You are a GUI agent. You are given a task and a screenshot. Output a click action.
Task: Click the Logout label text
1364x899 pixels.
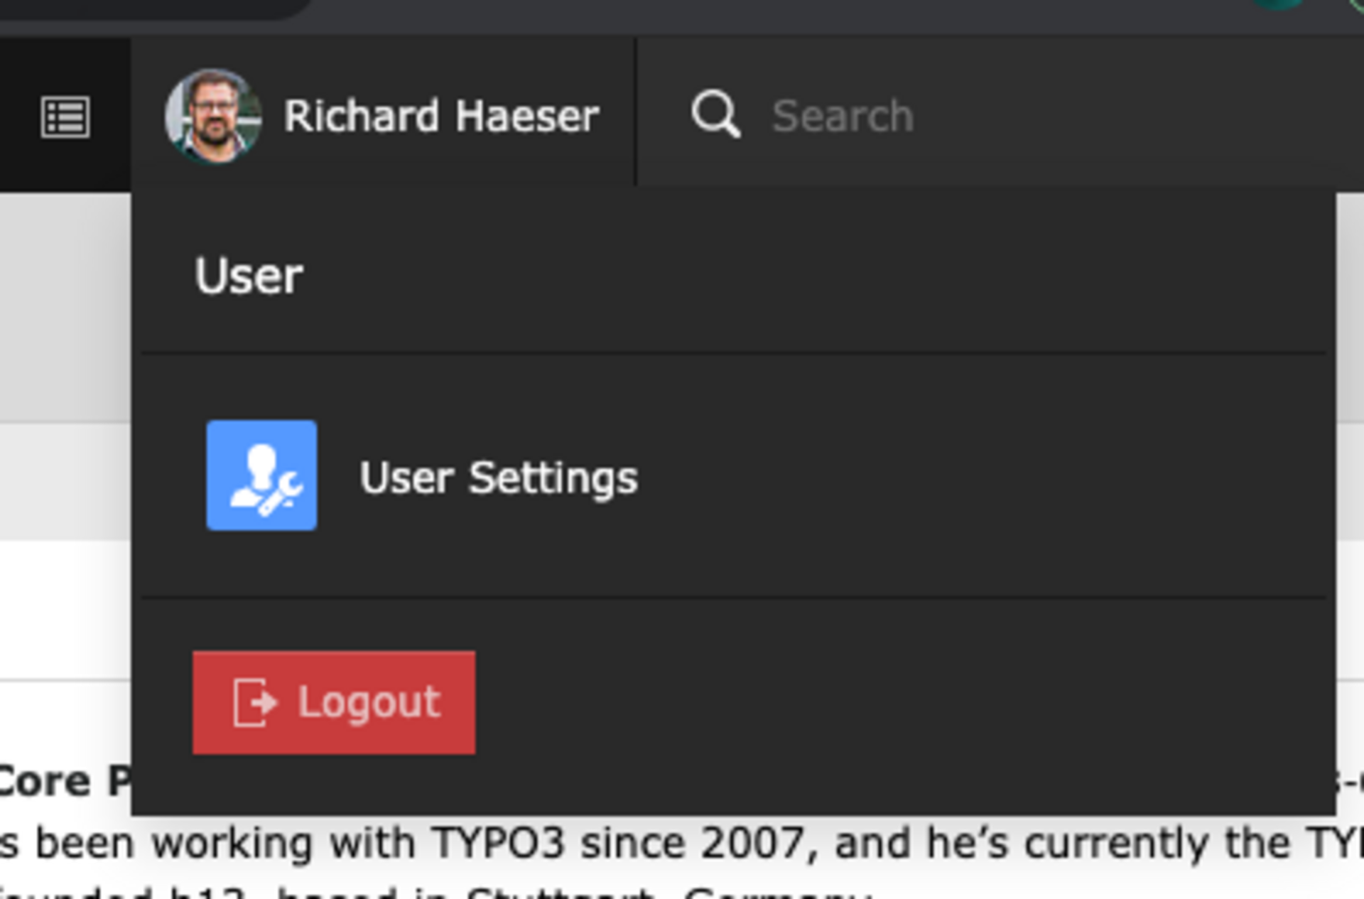369,702
